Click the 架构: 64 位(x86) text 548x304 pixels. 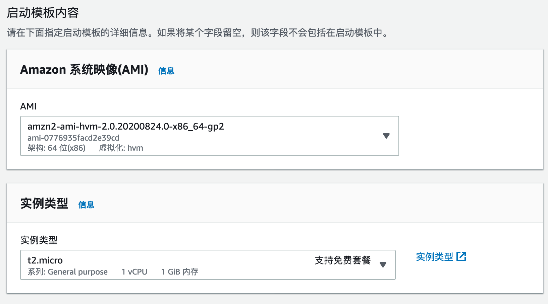(57, 148)
